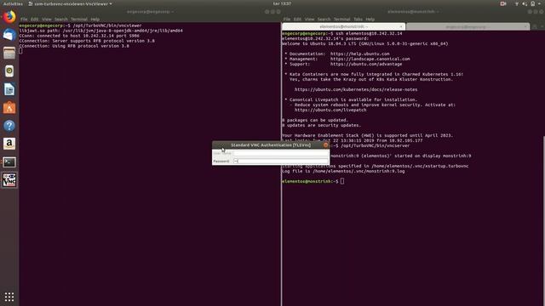Viewport: 545px width, 306px height.
Task: Open Edit menu in right terminal
Action: (297, 20)
